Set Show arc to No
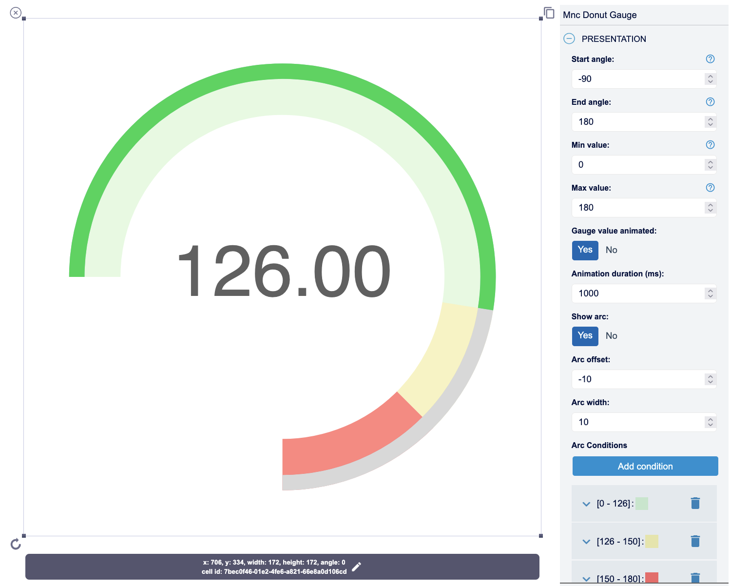Screen dimensions: 730x586 point(611,336)
